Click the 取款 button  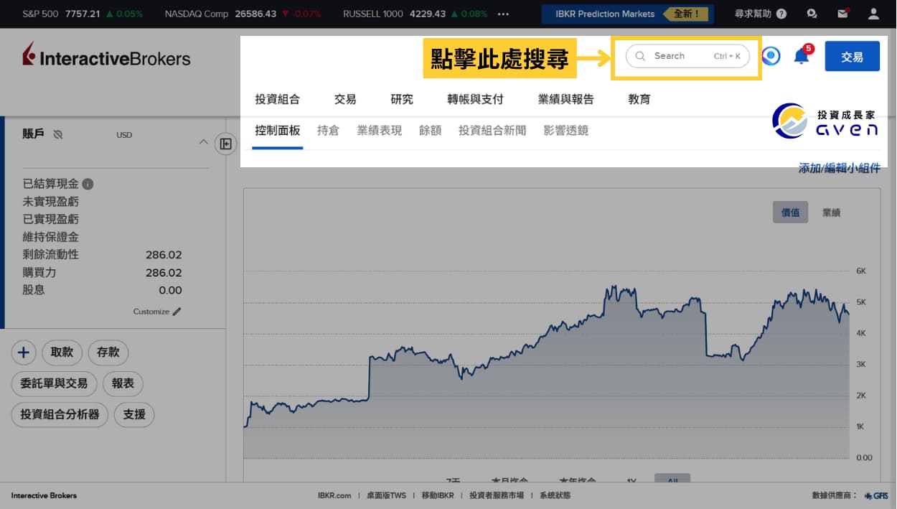tap(62, 352)
